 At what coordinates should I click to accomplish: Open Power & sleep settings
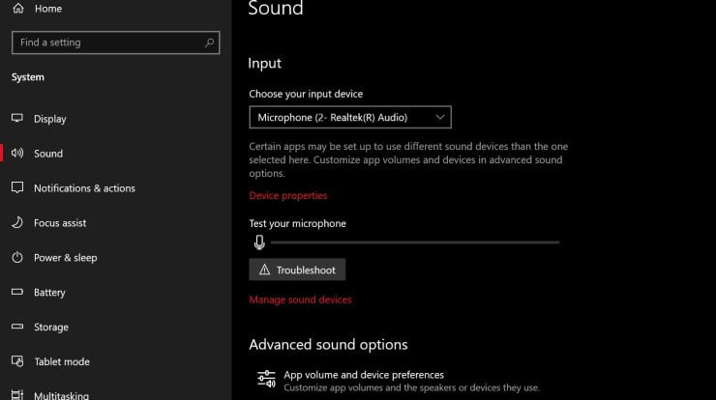pos(65,258)
